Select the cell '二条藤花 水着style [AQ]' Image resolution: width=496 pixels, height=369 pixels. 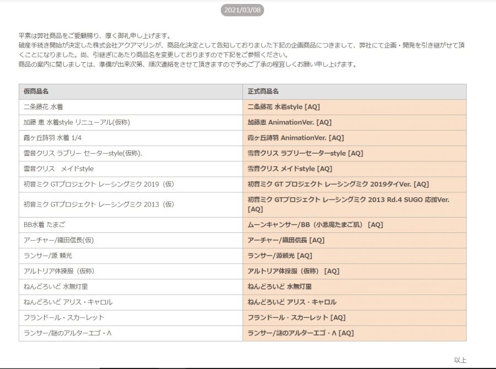pos(354,107)
